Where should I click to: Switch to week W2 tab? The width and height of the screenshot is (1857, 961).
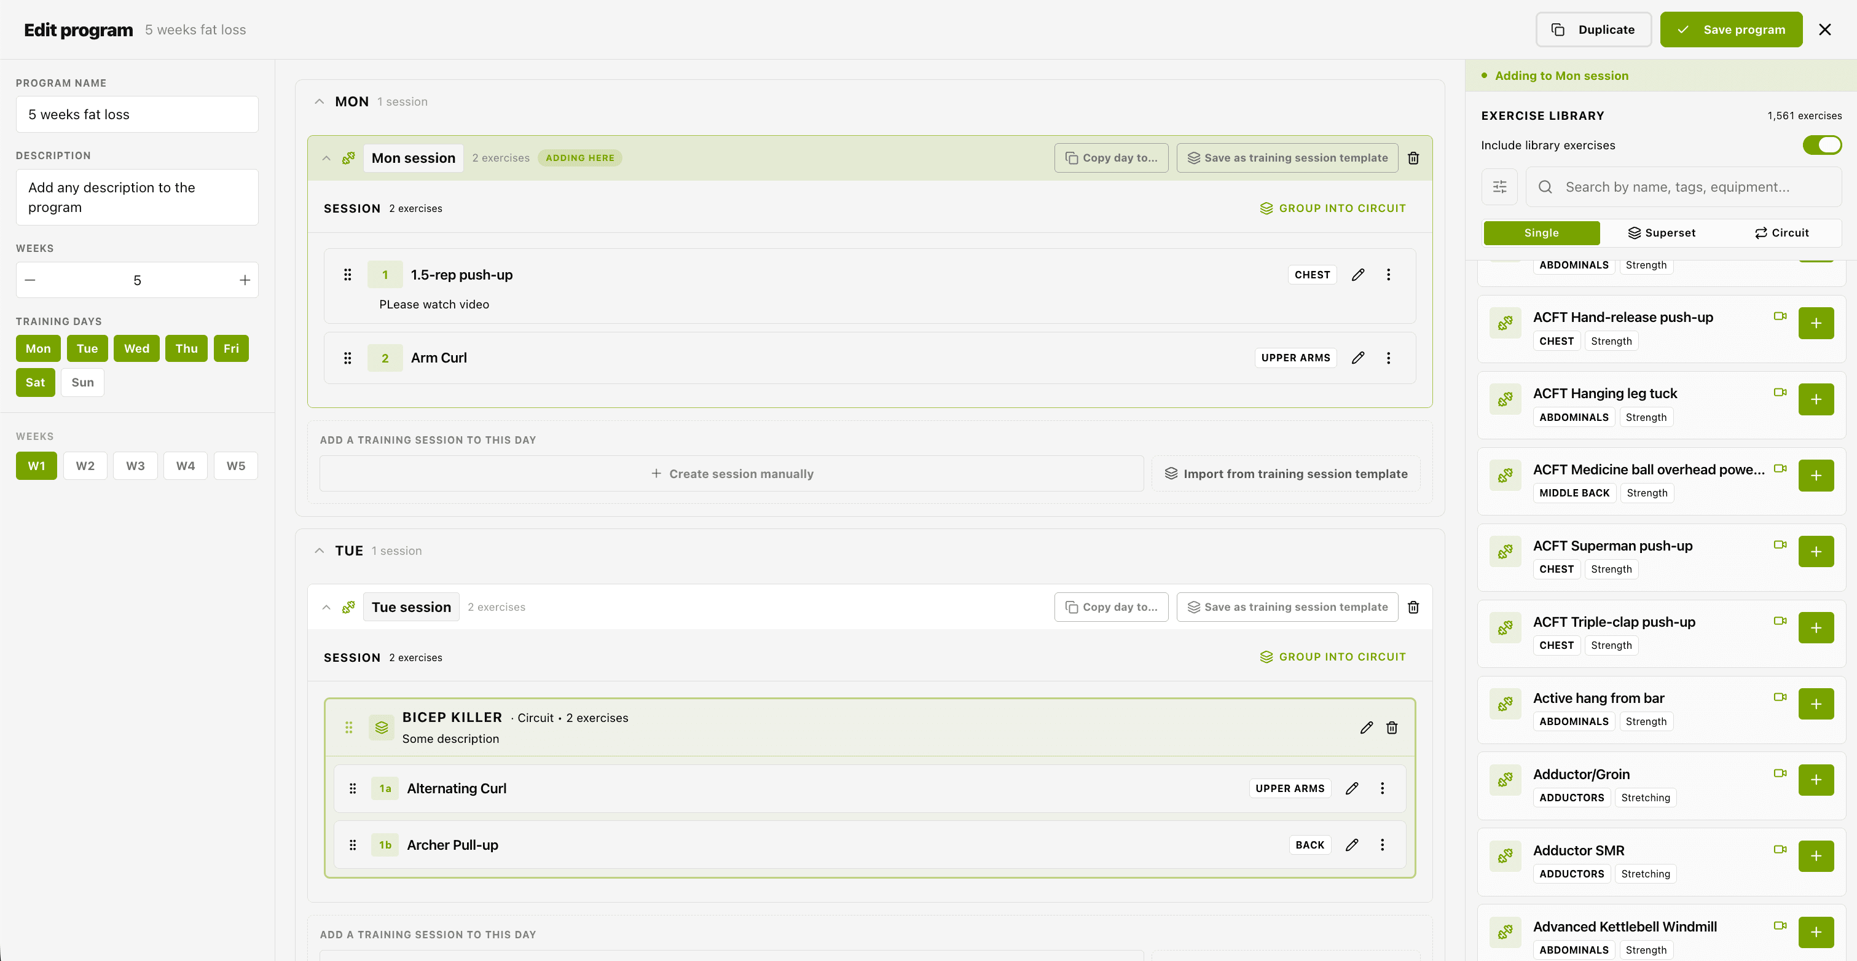point(85,466)
